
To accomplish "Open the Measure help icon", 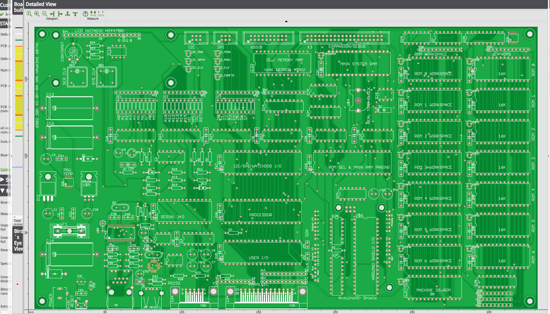I will click(85, 14).
